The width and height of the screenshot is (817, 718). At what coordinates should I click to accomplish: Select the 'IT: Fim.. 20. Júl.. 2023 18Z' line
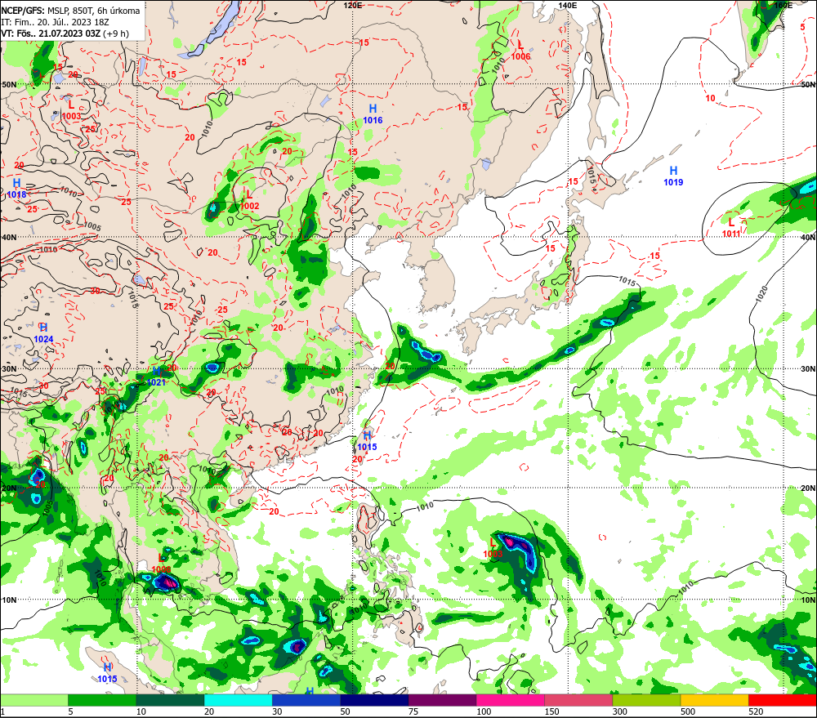pos(56,22)
